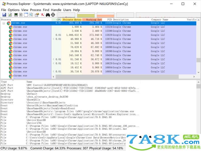
Task: Toggle the process tree view icon
Action: (x=21, y=15)
